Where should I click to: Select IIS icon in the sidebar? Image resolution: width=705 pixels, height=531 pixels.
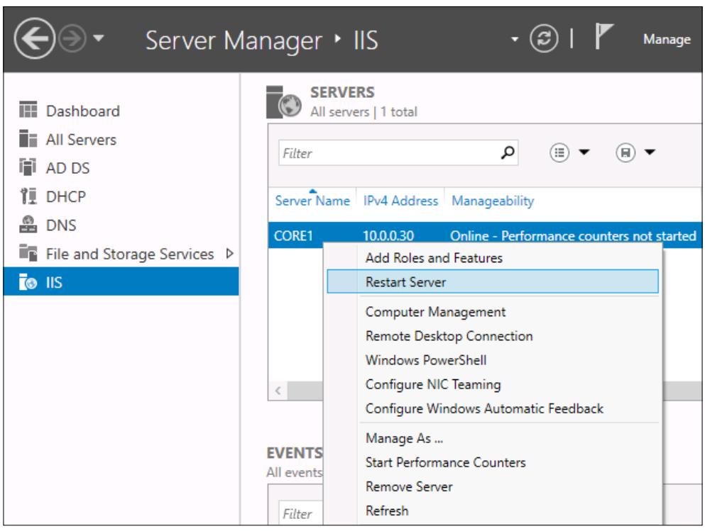[x=28, y=282]
